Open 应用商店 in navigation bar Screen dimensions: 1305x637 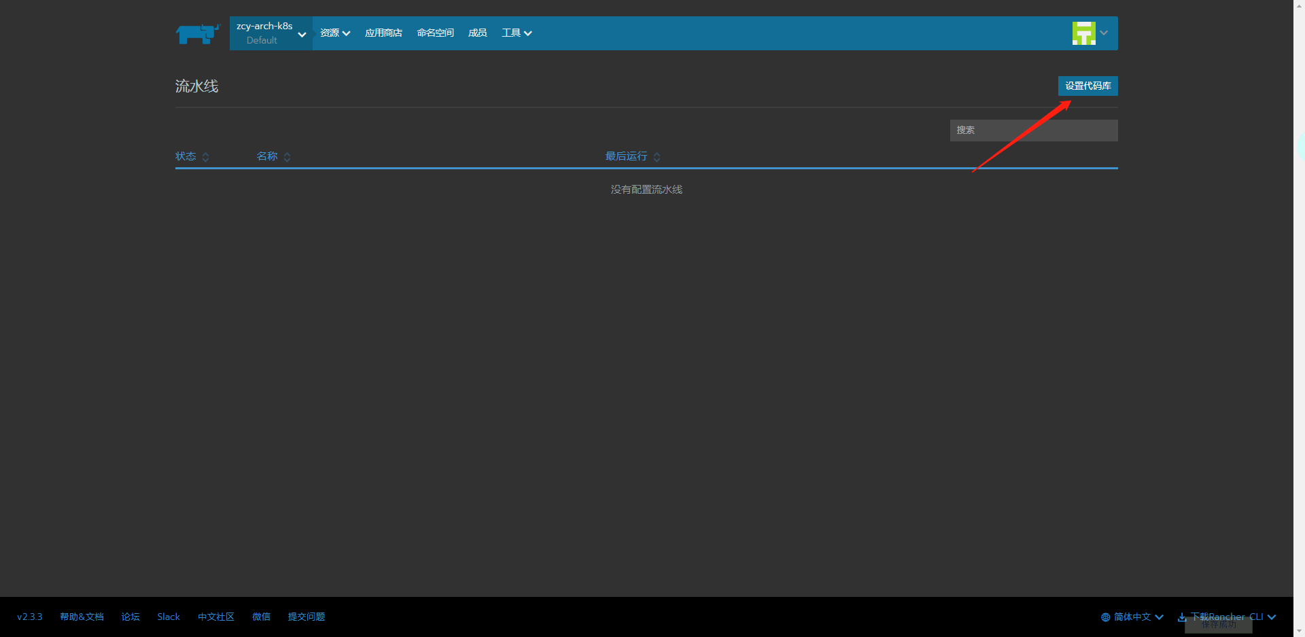(383, 33)
